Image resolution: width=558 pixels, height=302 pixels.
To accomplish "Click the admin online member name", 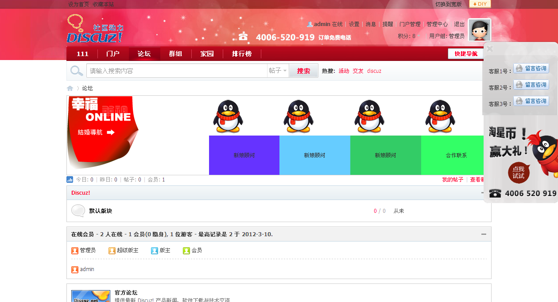I will tap(87, 269).
